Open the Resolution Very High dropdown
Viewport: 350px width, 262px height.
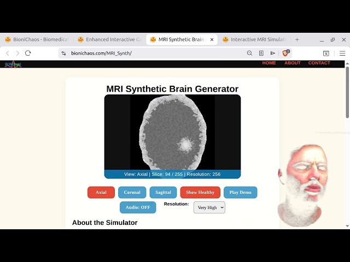click(x=209, y=207)
